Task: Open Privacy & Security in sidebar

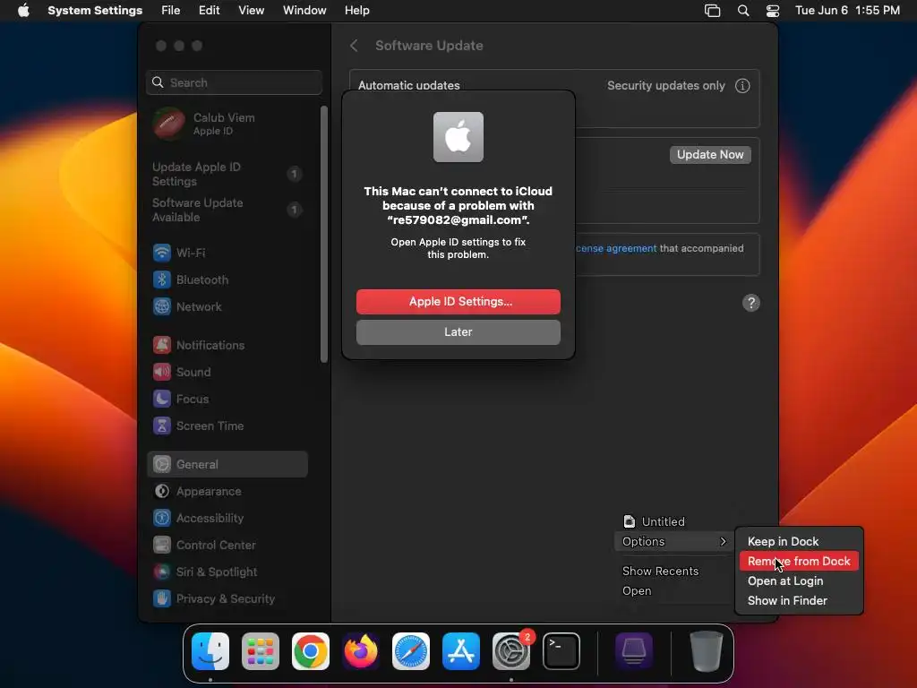Action: pos(227,599)
